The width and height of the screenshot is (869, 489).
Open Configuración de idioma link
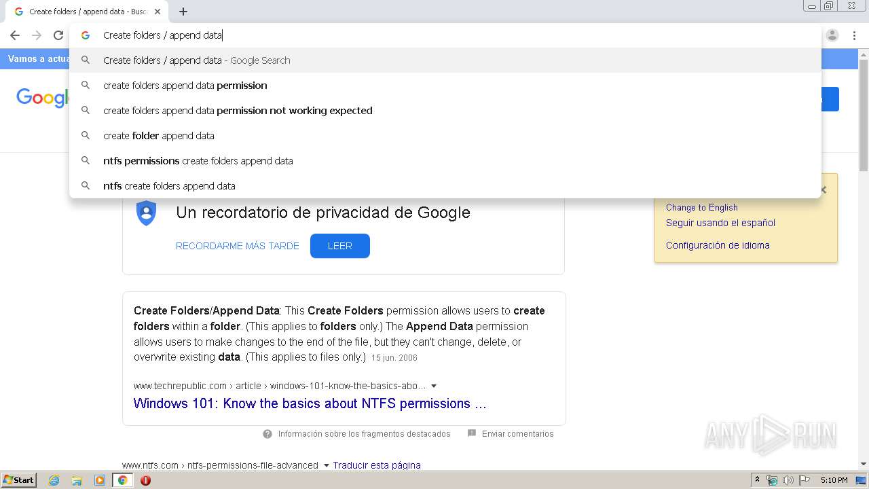click(718, 245)
